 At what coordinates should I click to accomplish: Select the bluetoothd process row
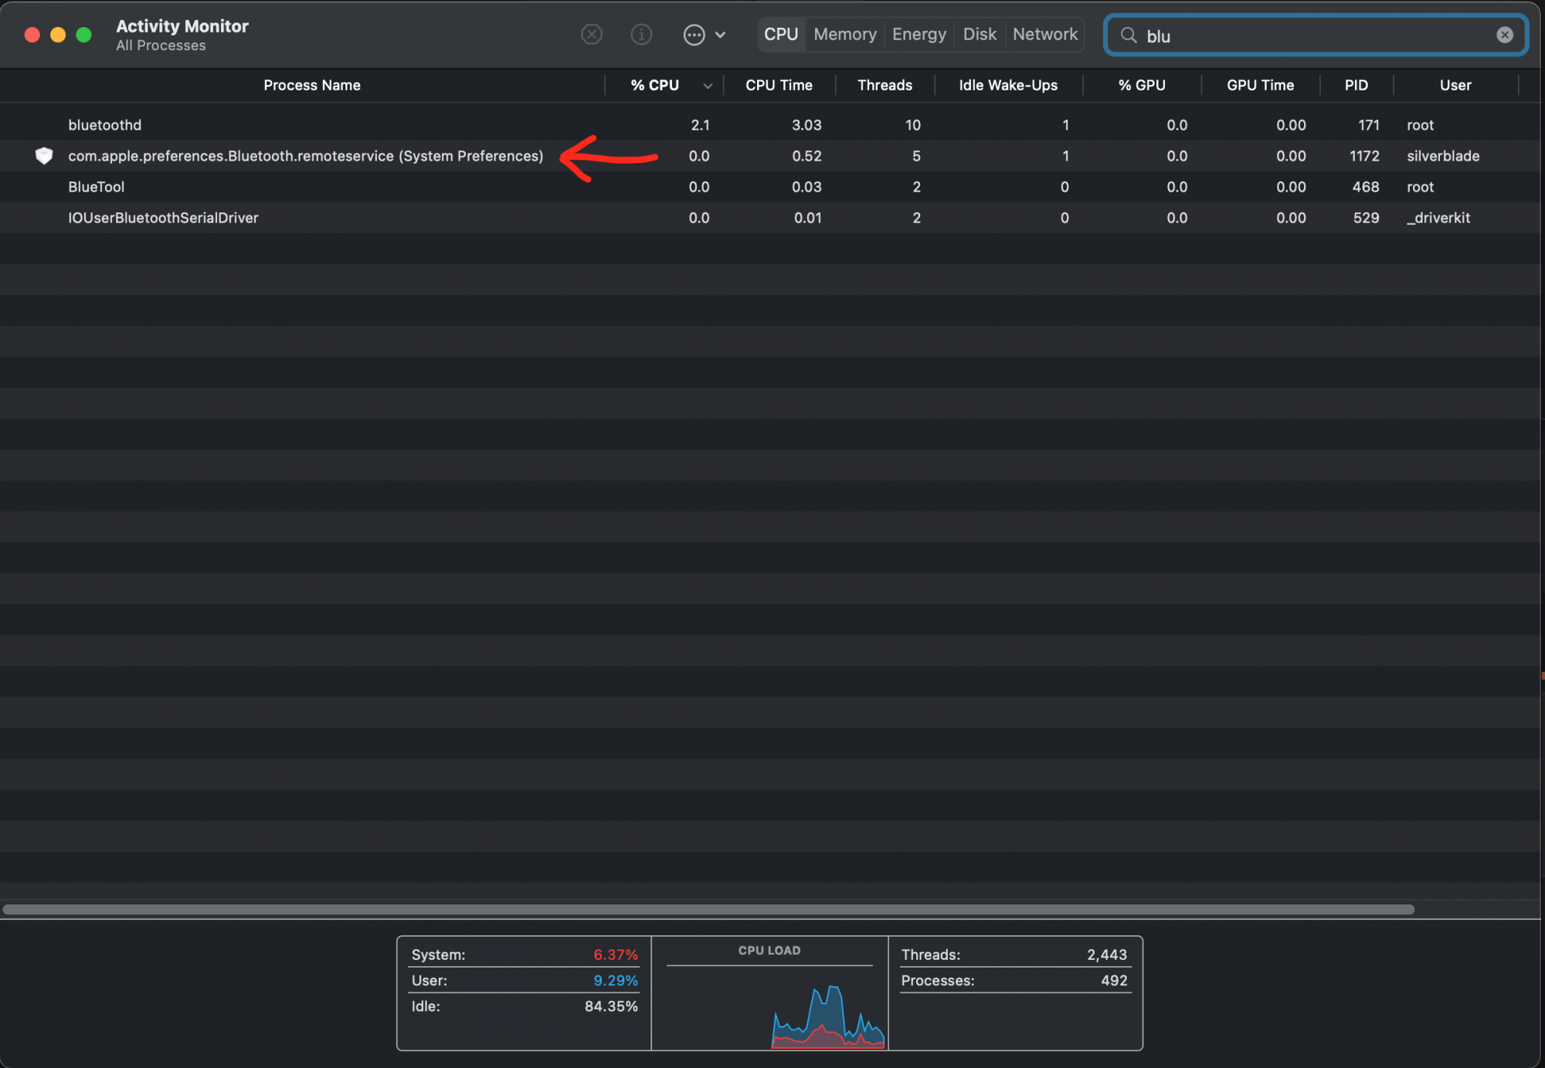105,125
